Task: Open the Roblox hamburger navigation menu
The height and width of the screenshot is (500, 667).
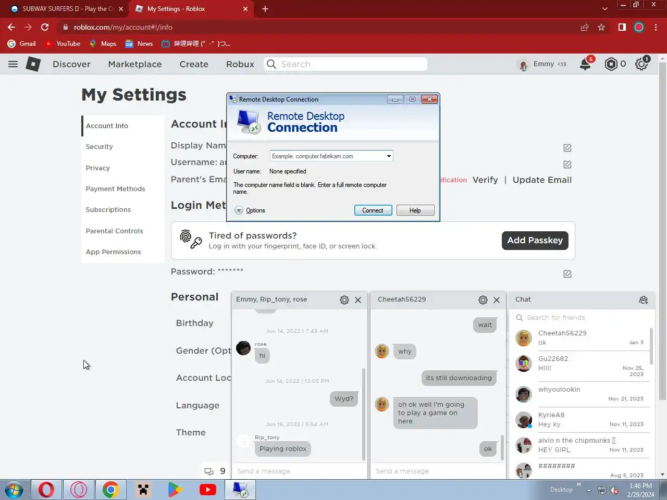Action: [13, 64]
